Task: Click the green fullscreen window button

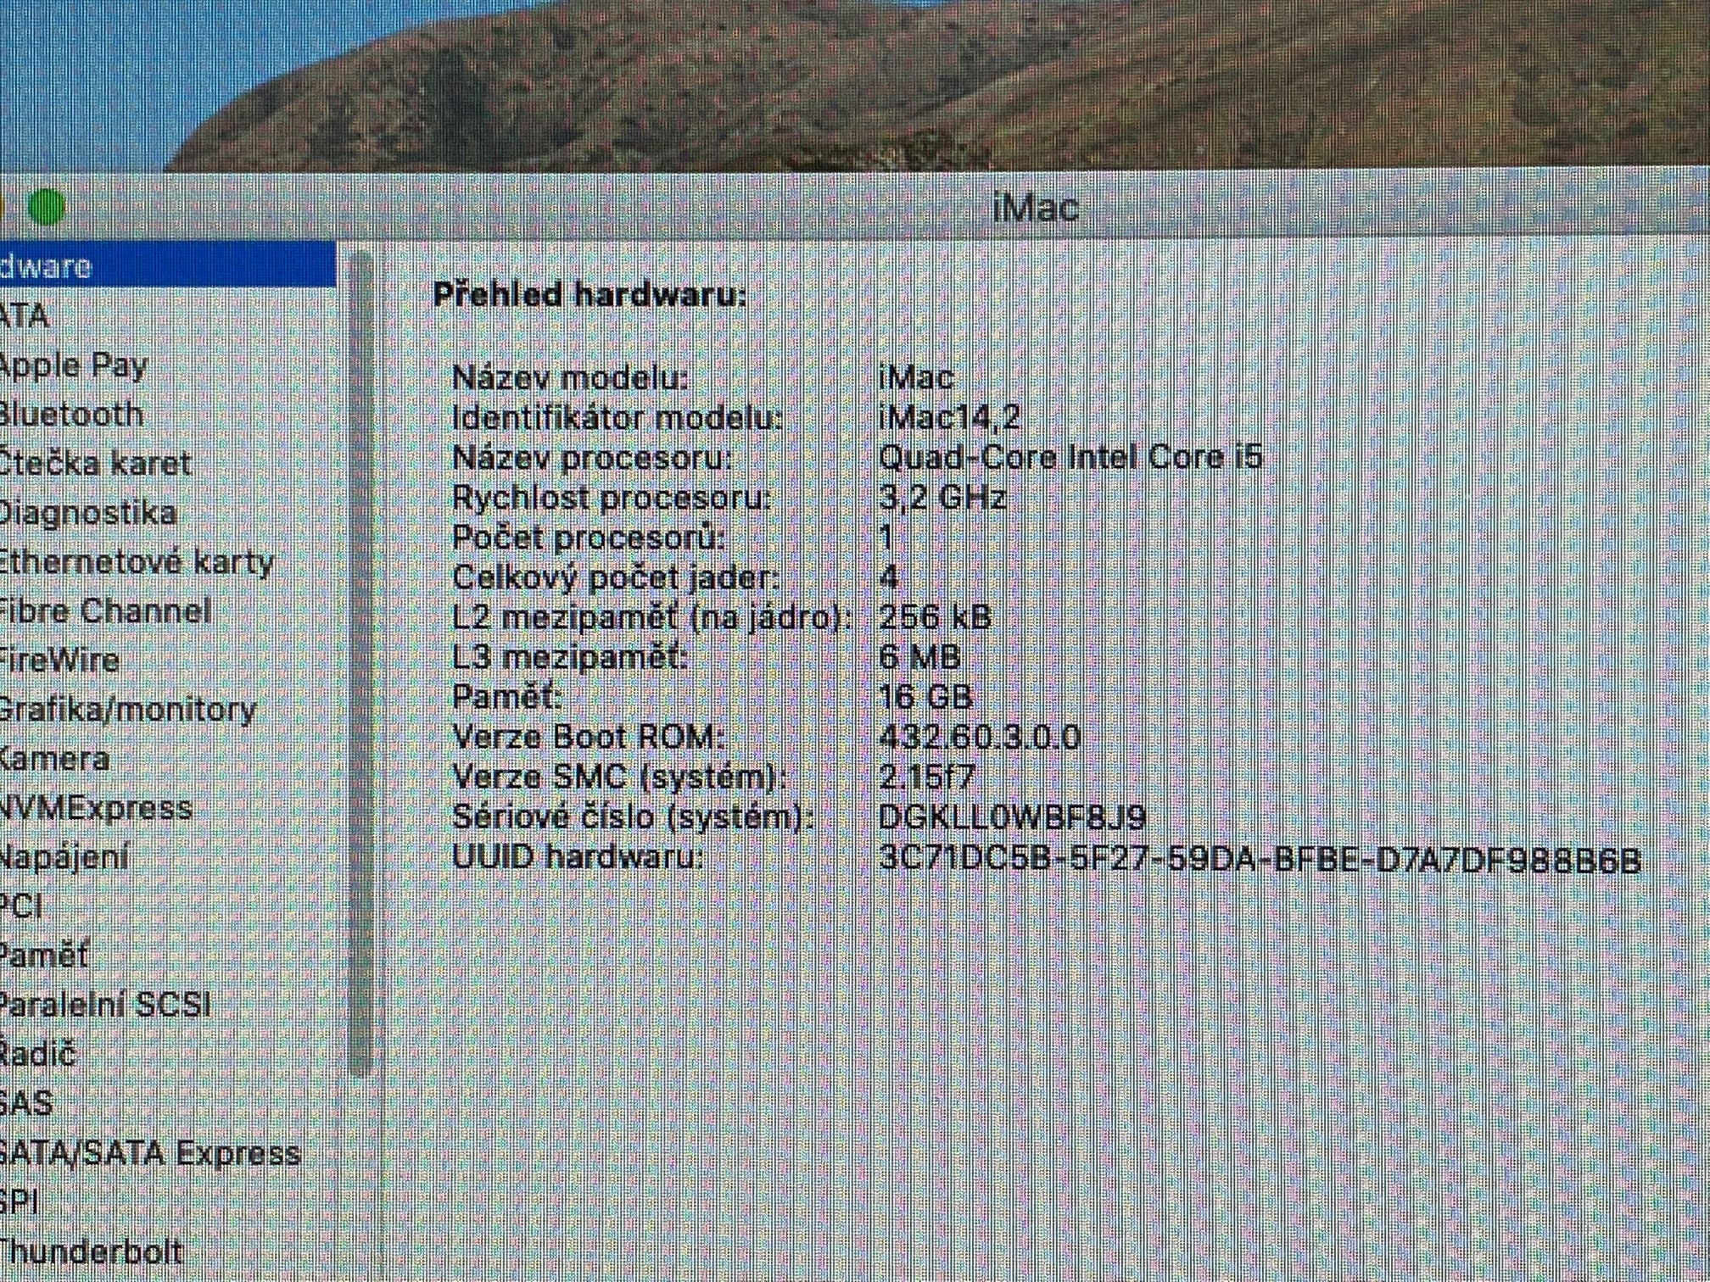Action: tap(46, 206)
